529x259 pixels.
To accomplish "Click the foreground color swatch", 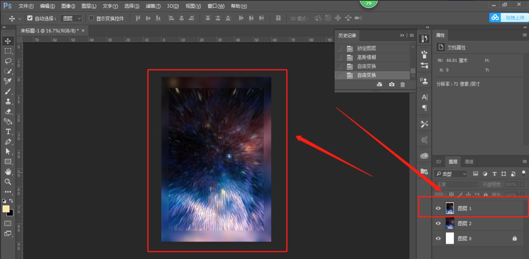I will (x=6, y=209).
